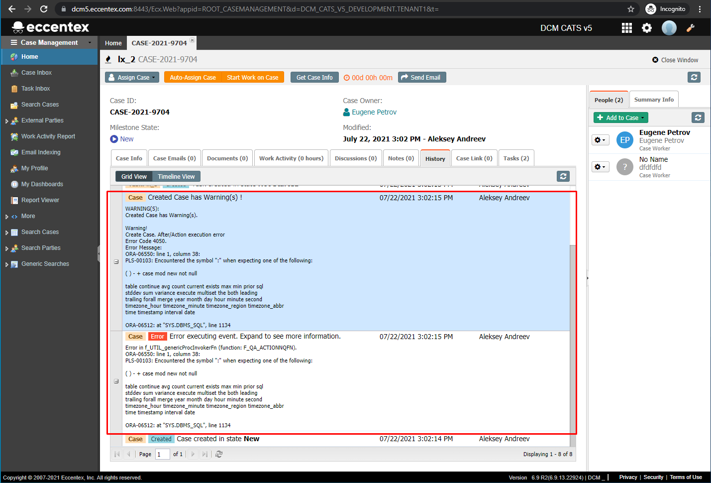Click Send Email button
This screenshot has height=483, width=711.
(422, 77)
